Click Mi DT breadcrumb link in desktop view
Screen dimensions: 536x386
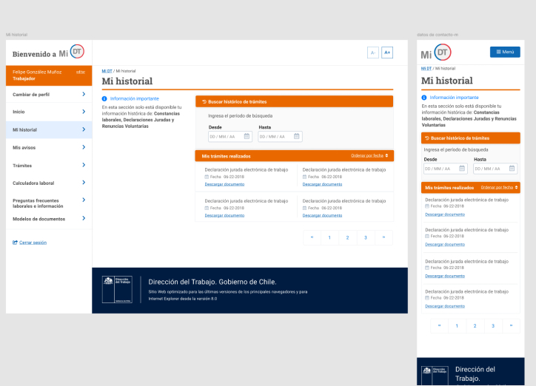coord(107,70)
